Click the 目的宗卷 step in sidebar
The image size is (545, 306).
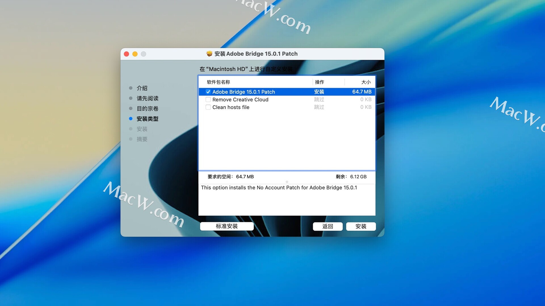coord(147,109)
